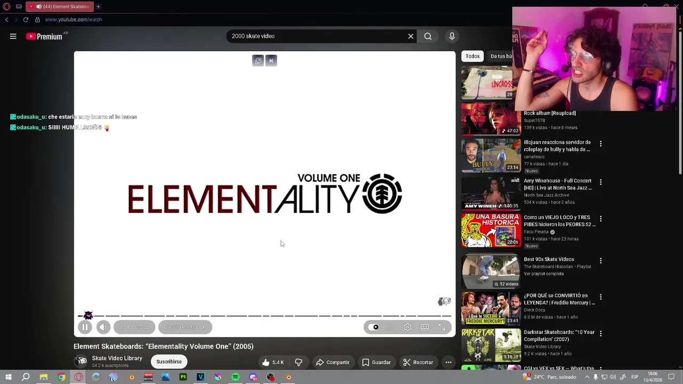Open a new browser tab with plus

click(98, 6)
